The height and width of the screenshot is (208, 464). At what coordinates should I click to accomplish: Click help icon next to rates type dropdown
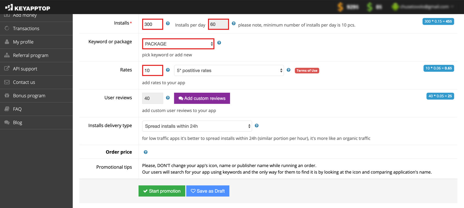coord(288,70)
